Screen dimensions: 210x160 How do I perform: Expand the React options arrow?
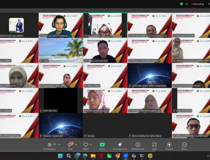coord(91,144)
